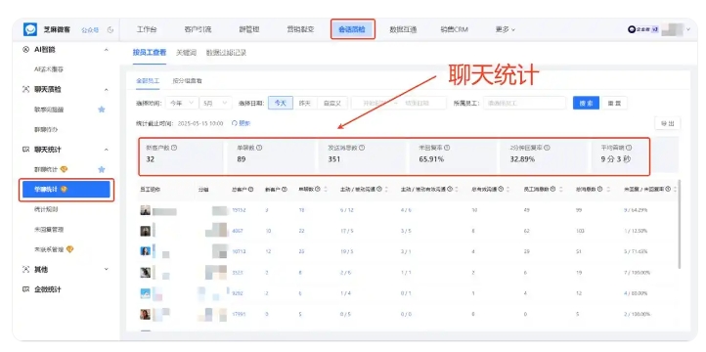Select the 自定义 date option
The height and width of the screenshot is (352, 706).
pos(331,103)
